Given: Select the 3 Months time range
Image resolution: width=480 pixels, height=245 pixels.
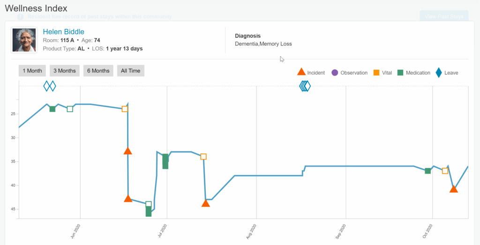Looking at the screenshot, I should (x=64, y=71).
